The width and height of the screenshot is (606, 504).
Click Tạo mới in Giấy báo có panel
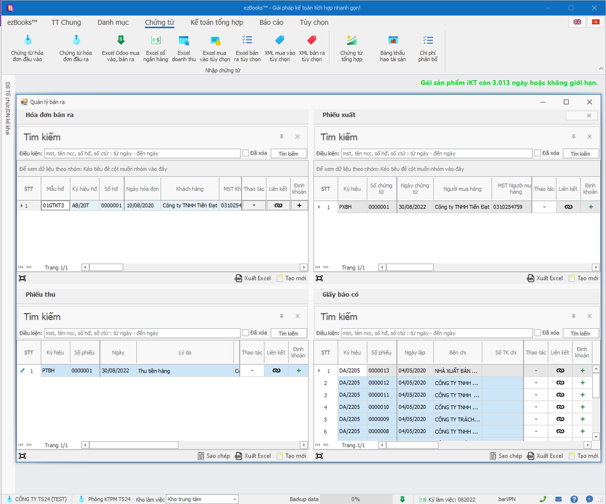(585, 456)
